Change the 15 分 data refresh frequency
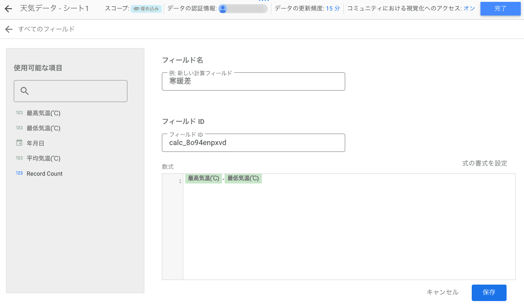 click(x=333, y=9)
